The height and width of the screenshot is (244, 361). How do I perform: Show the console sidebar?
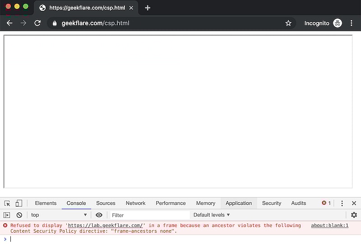(7, 215)
